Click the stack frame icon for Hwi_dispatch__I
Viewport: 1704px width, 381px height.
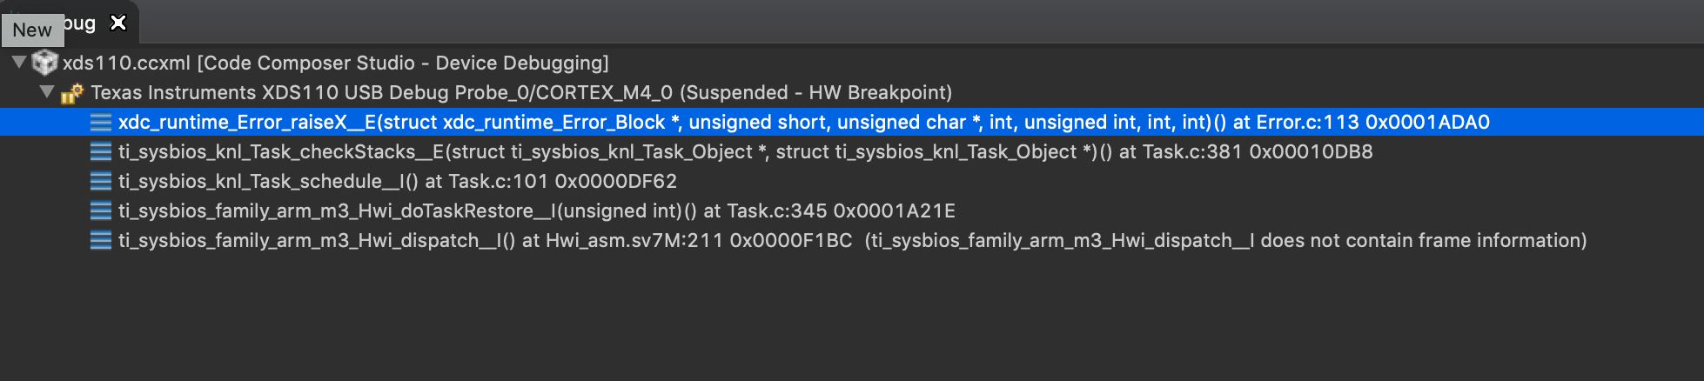click(101, 241)
